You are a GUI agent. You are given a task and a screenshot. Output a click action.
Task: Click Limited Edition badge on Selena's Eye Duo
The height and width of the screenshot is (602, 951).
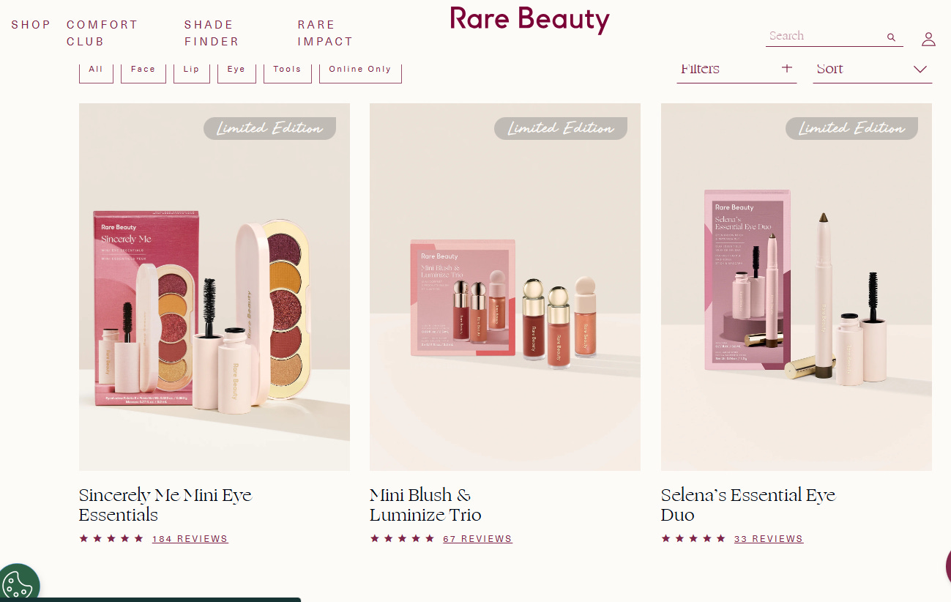tap(851, 128)
